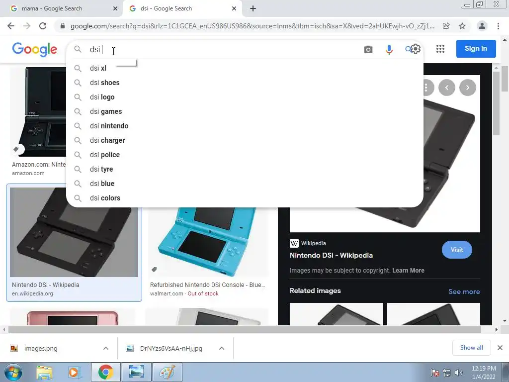Click Chrome icon in taskbar

[105, 372]
